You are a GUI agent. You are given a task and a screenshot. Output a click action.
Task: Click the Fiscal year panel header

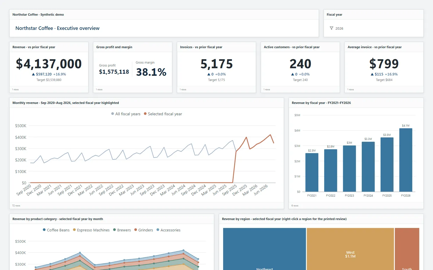[x=334, y=15]
